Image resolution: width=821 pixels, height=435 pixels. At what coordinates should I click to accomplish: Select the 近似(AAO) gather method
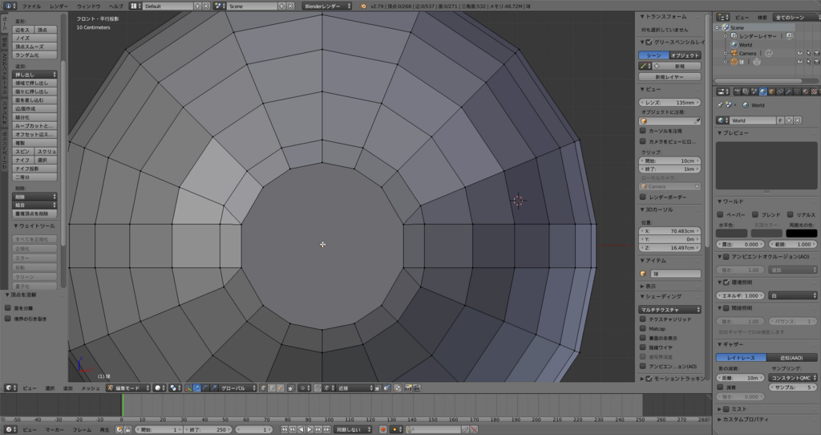(791, 357)
